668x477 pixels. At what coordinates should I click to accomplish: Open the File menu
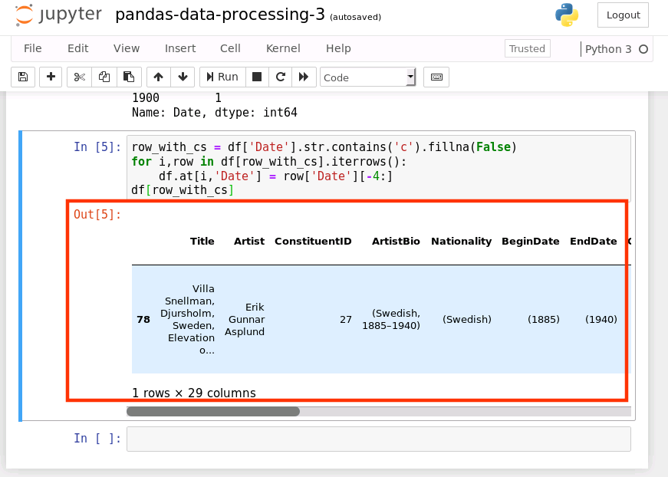point(33,48)
